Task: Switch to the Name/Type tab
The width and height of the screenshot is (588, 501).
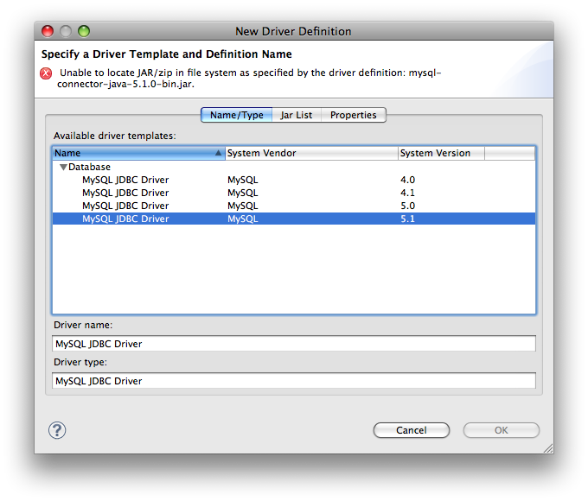Action: point(237,115)
